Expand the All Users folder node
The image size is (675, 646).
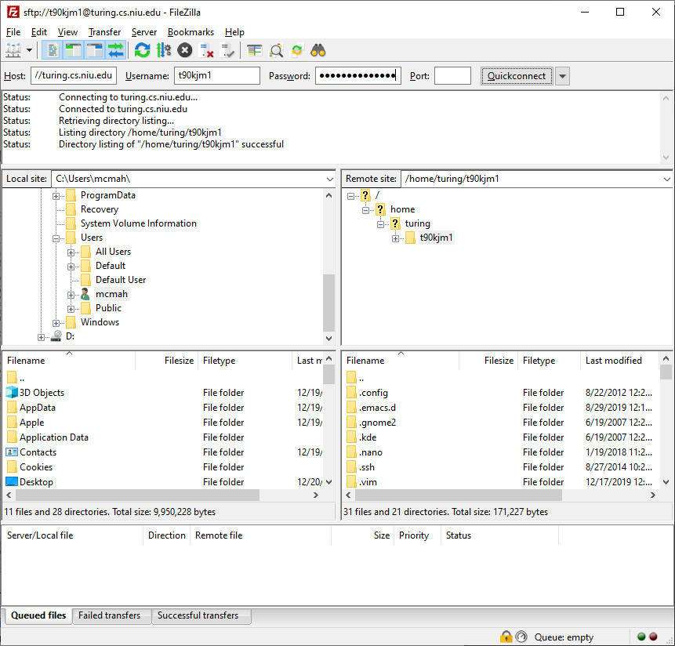71,252
